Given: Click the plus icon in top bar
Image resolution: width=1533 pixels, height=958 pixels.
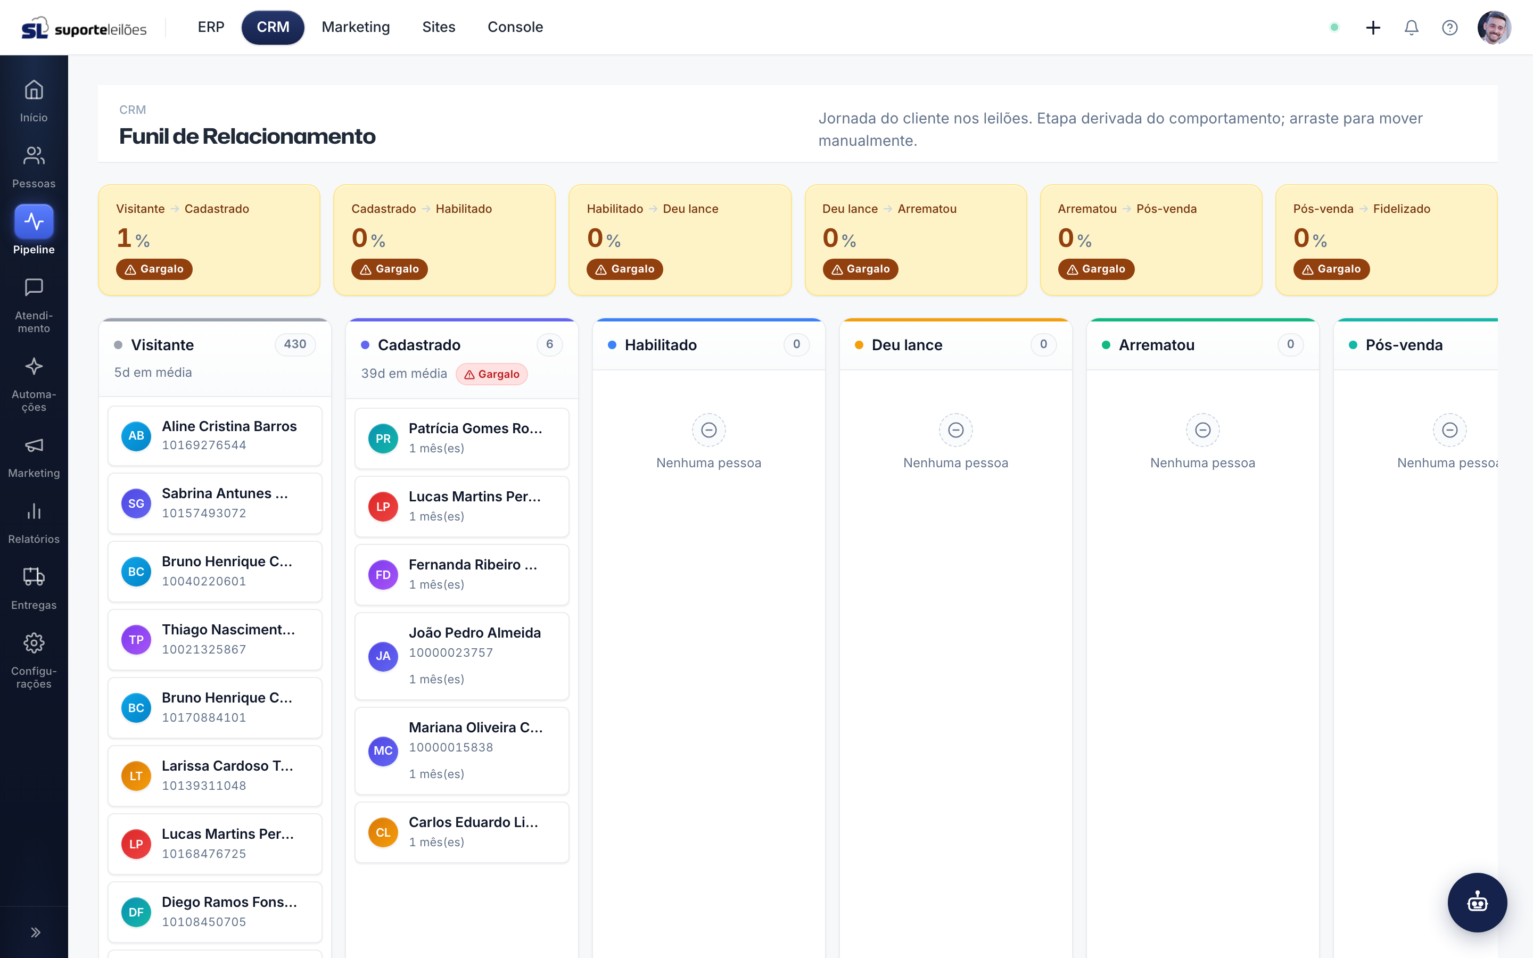Looking at the screenshot, I should 1373,27.
